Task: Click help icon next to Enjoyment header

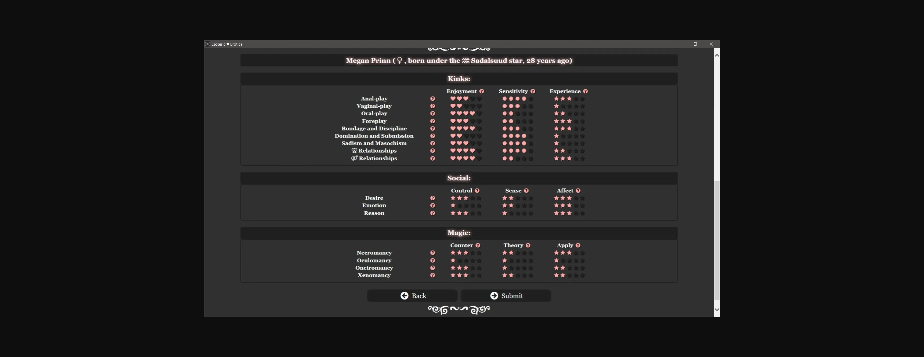Action: [481, 91]
